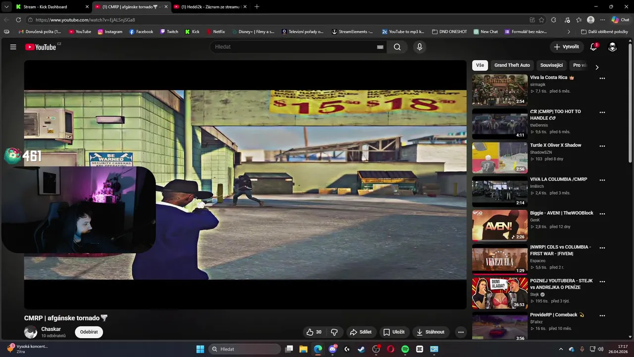Switch to Heddi2k - Záznam ze streamu tab
The height and width of the screenshot is (357, 634).
pyautogui.click(x=210, y=7)
